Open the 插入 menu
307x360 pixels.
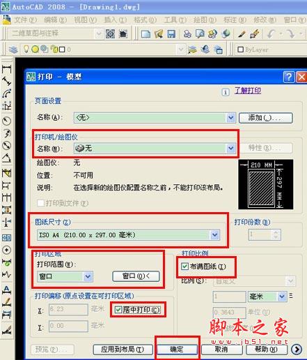[116, 20]
